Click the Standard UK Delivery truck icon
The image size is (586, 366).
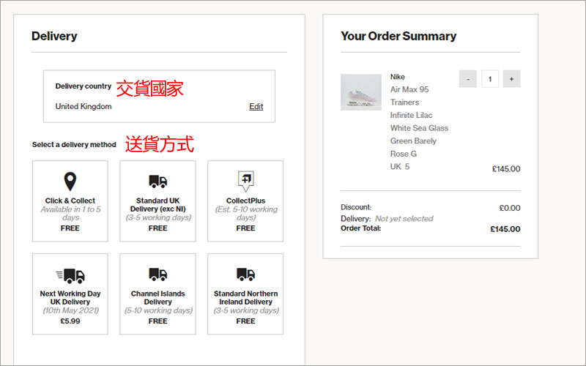[x=157, y=182]
